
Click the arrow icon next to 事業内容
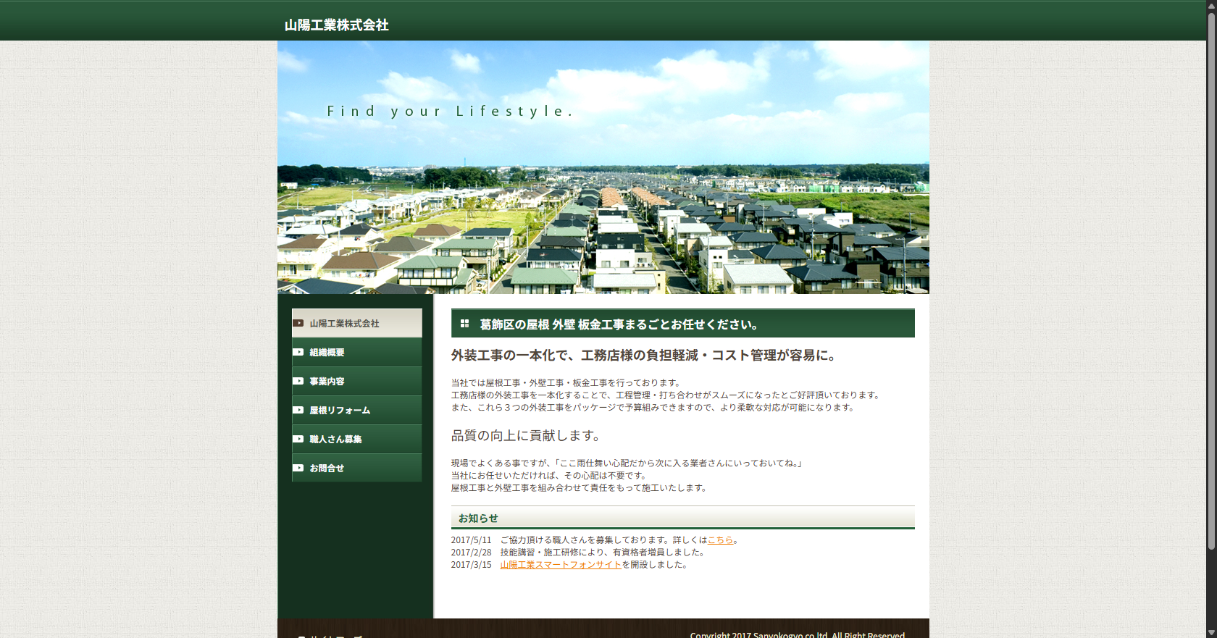coord(298,381)
